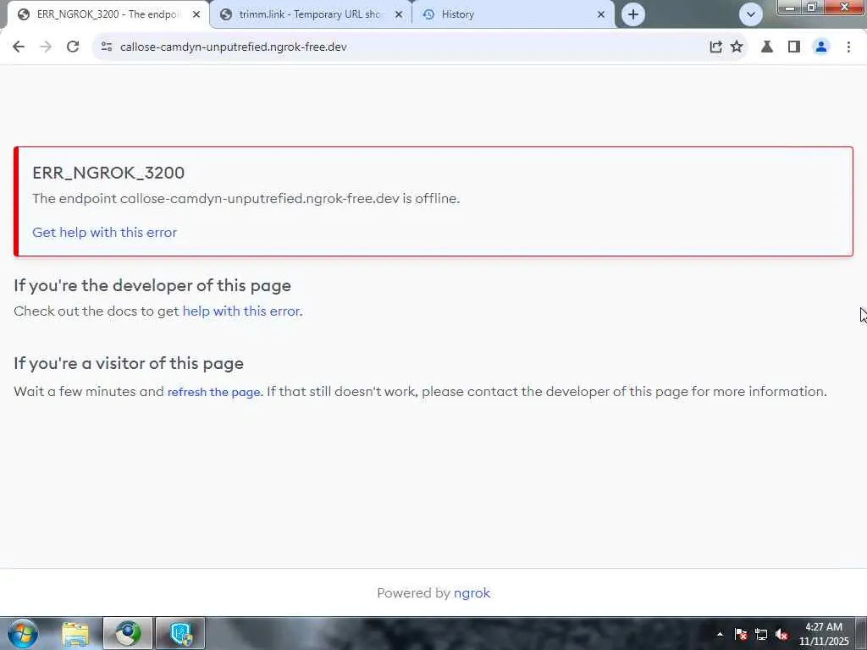Open Chrome three-dot menu
The image size is (867, 650).
pos(848,47)
